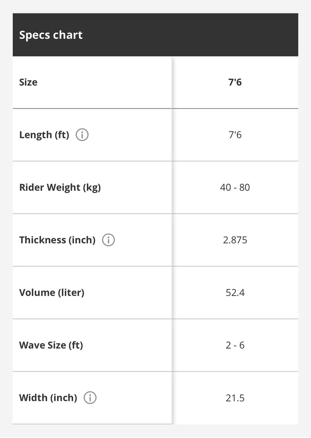The height and width of the screenshot is (438, 311).
Task: Select the 2 - 6 wave size value
Action: pos(235,345)
